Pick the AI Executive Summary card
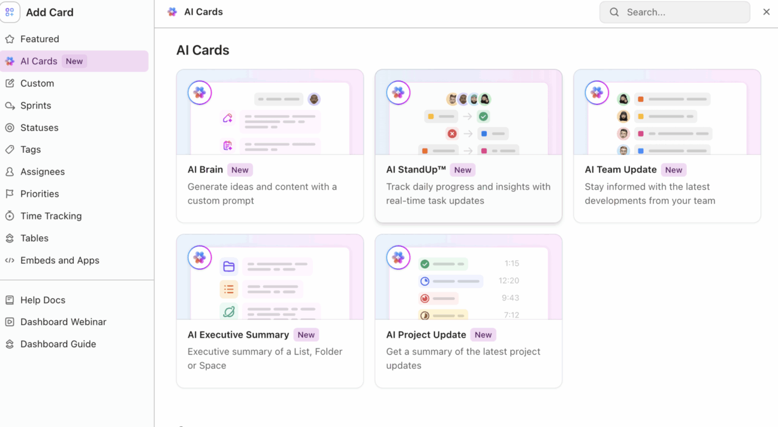Image resolution: width=778 pixels, height=427 pixels. point(270,311)
